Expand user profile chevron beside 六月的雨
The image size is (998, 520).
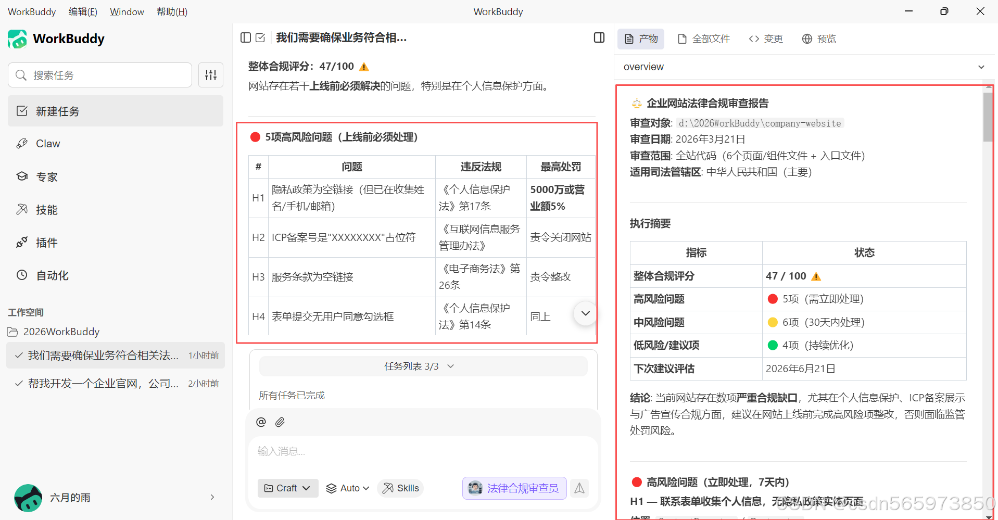pyautogui.click(x=212, y=498)
